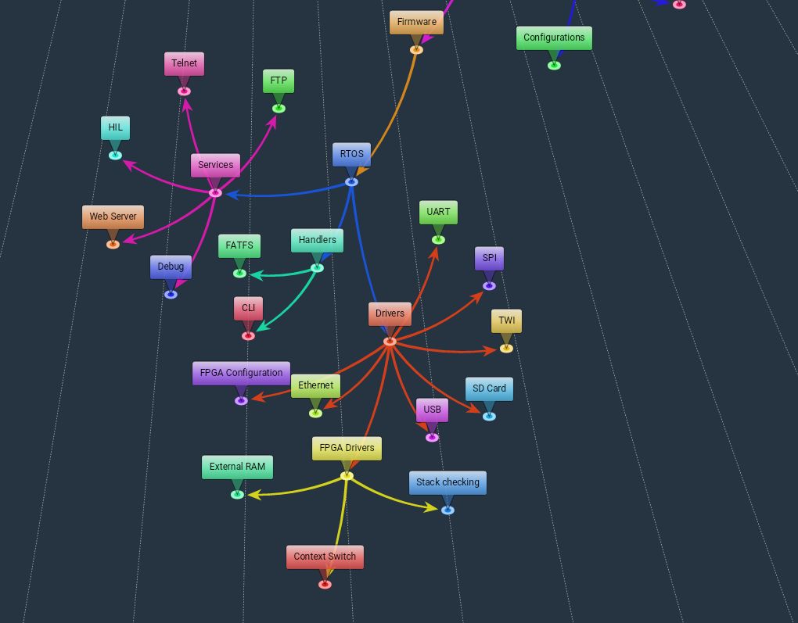The image size is (798, 623).
Task: Select the Stack checking node
Action: click(x=448, y=482)
